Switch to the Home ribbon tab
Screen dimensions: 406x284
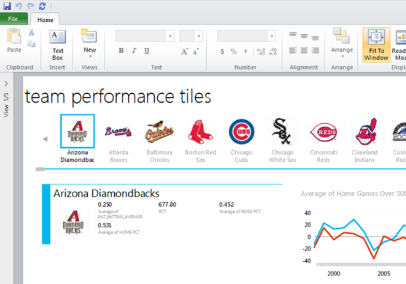[45, 20]
